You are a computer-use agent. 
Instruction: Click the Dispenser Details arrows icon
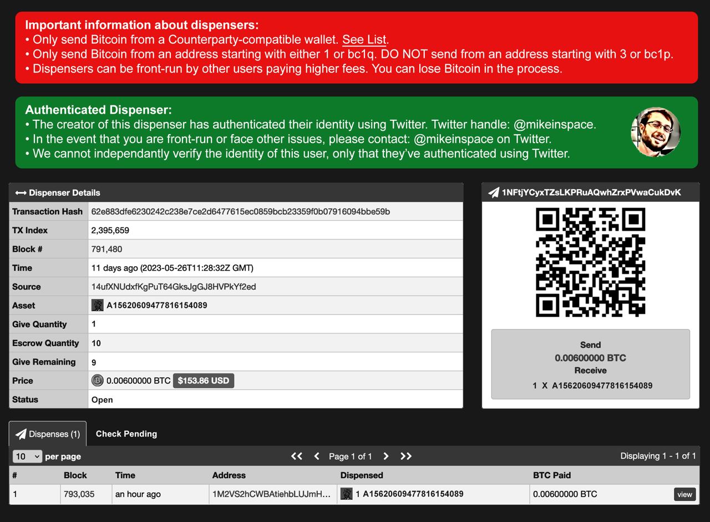pyautogui.click(x=21, y=192)
